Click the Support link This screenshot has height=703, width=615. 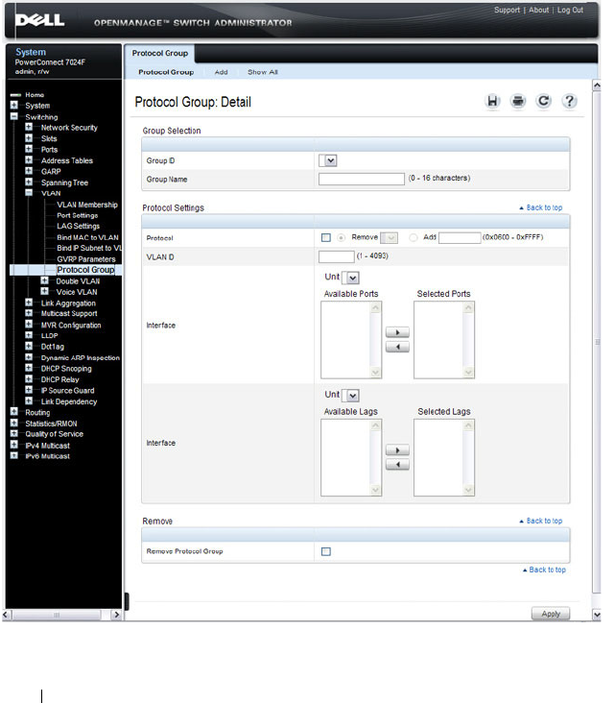tap(507, 10)
